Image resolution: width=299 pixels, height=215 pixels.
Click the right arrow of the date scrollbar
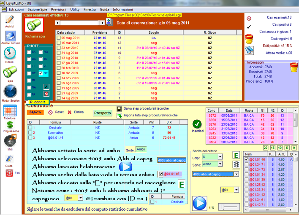tap(103, 23)
